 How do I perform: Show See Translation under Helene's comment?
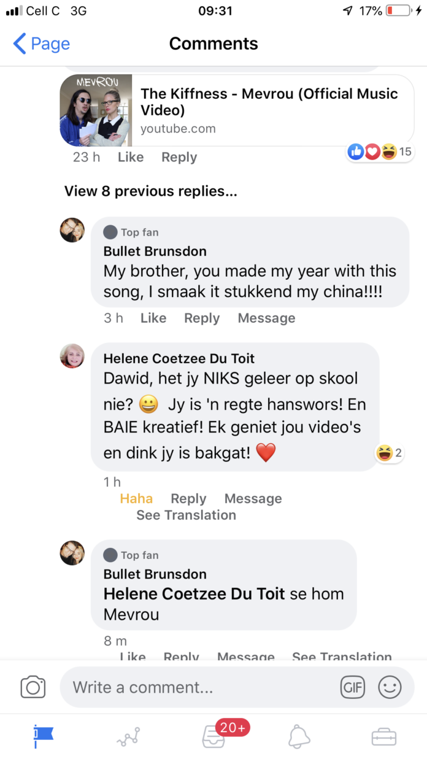pyautogui.click(x=186, y=515)
